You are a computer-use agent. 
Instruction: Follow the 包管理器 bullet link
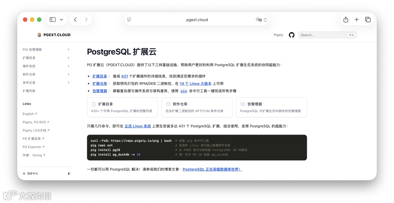(100, 91)
